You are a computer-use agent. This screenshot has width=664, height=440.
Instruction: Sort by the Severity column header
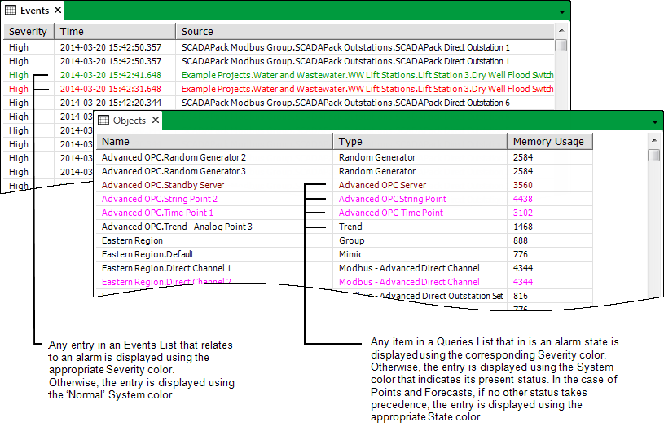pyautogui.click(x=28, y=32)
